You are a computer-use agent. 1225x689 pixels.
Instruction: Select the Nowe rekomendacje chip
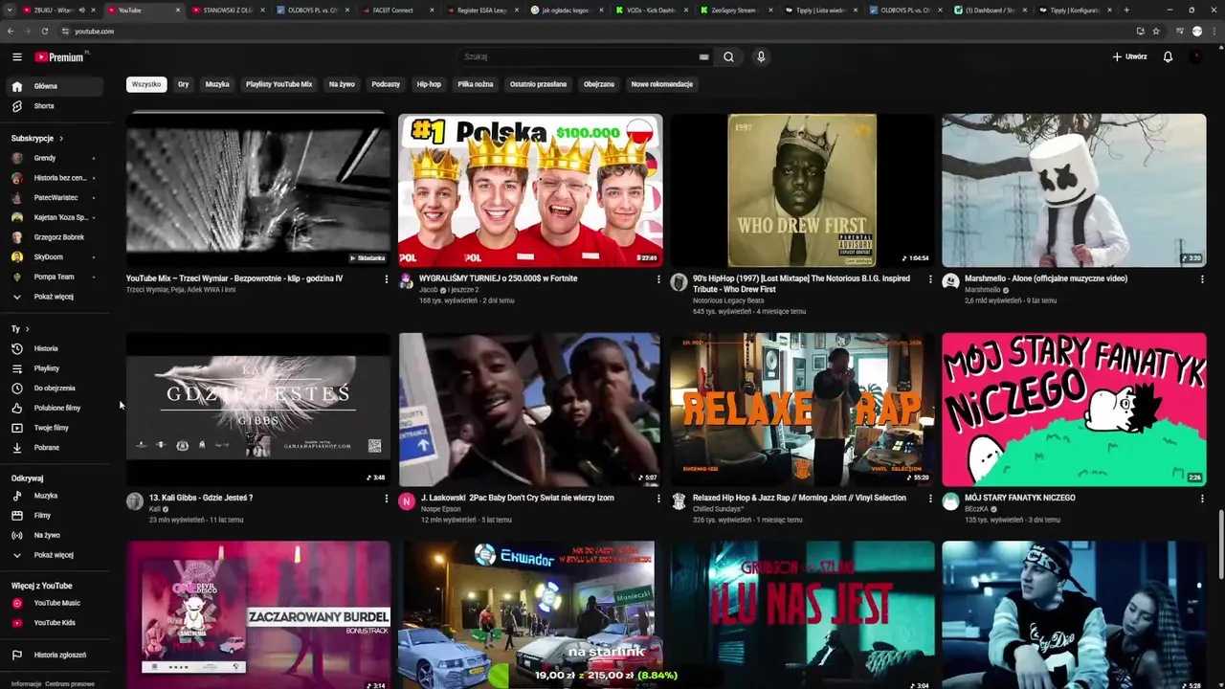click(661, 84)
